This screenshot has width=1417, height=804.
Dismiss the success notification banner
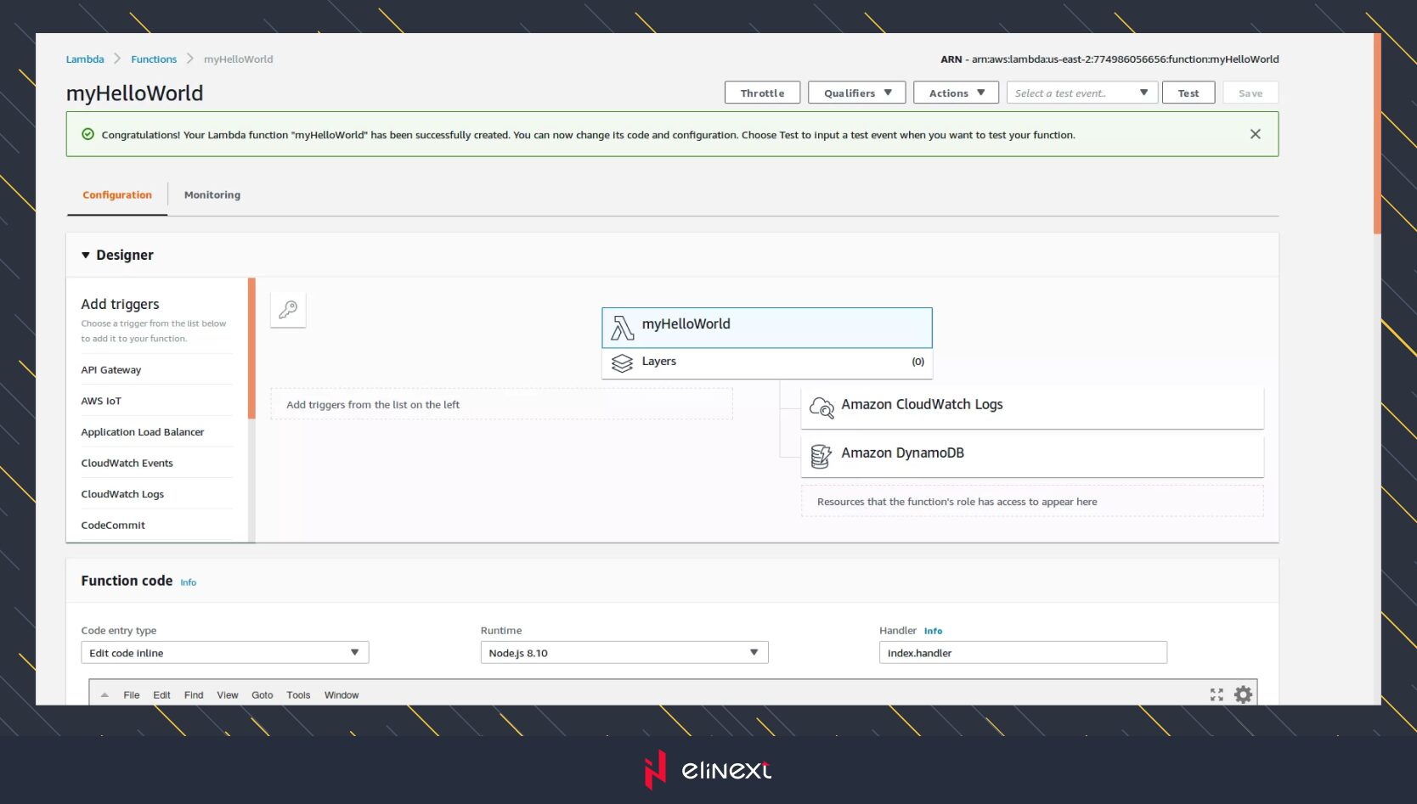1255,134
